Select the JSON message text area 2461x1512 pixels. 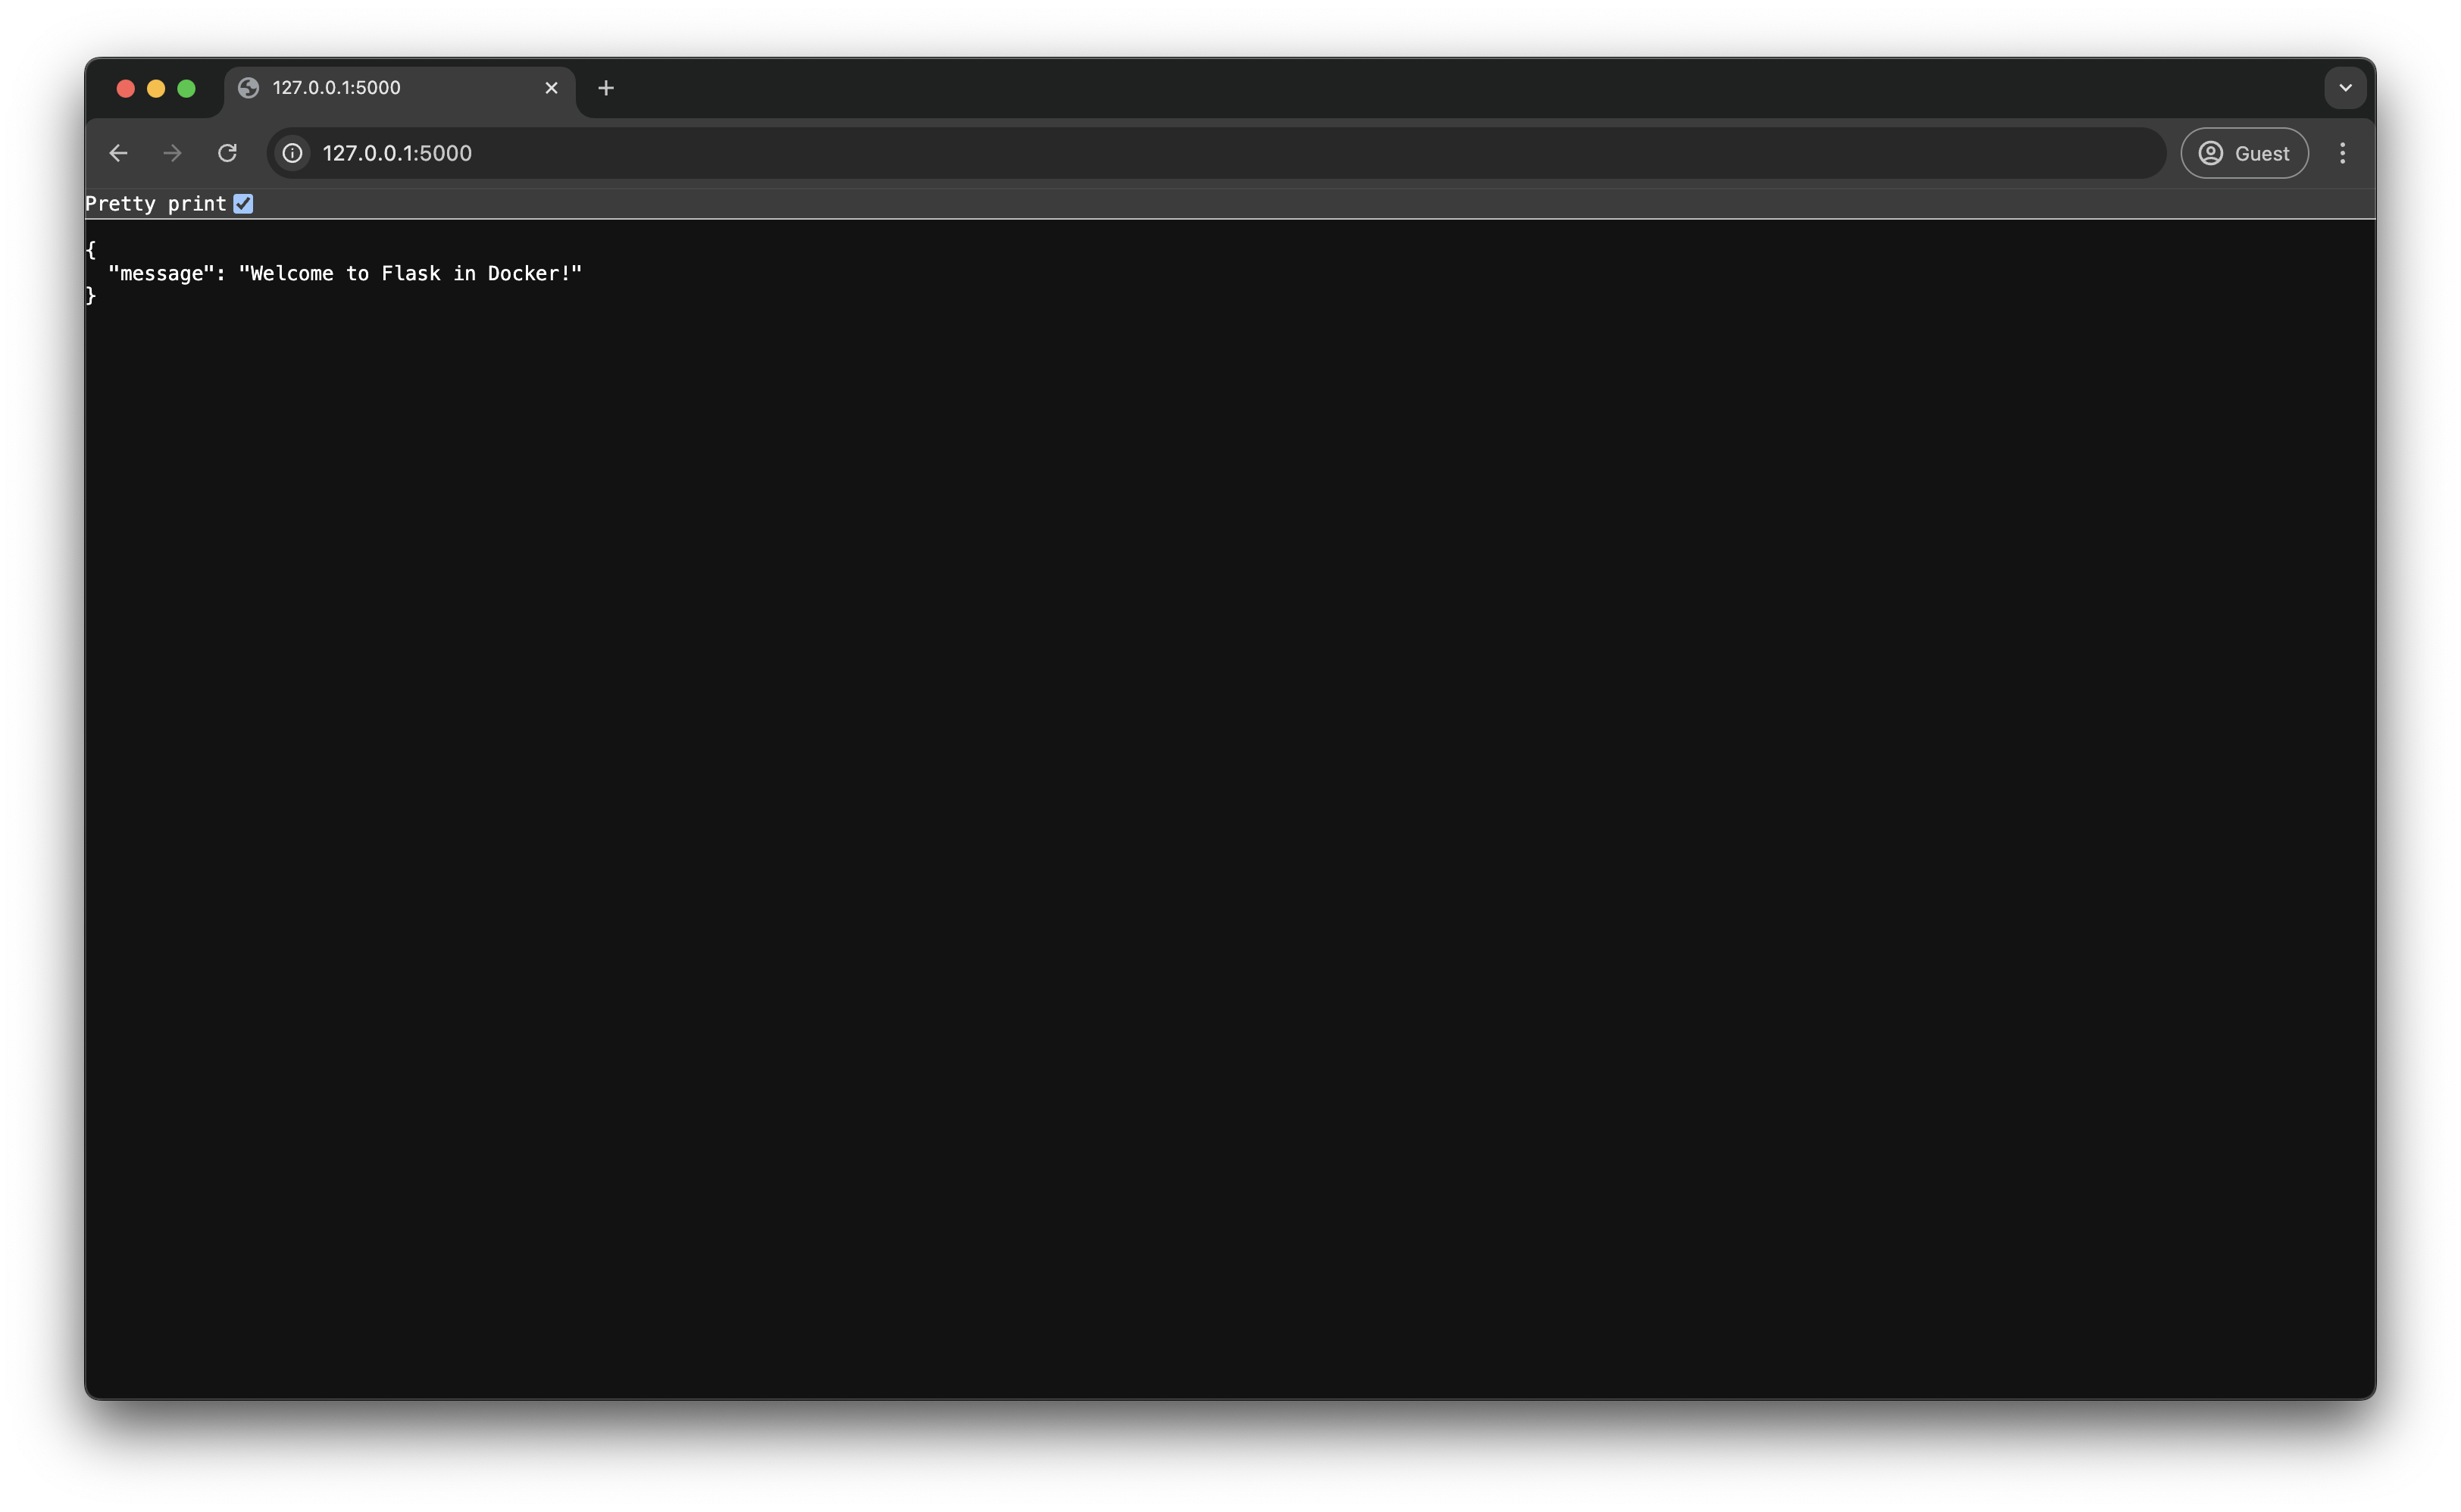coord(344,273)
